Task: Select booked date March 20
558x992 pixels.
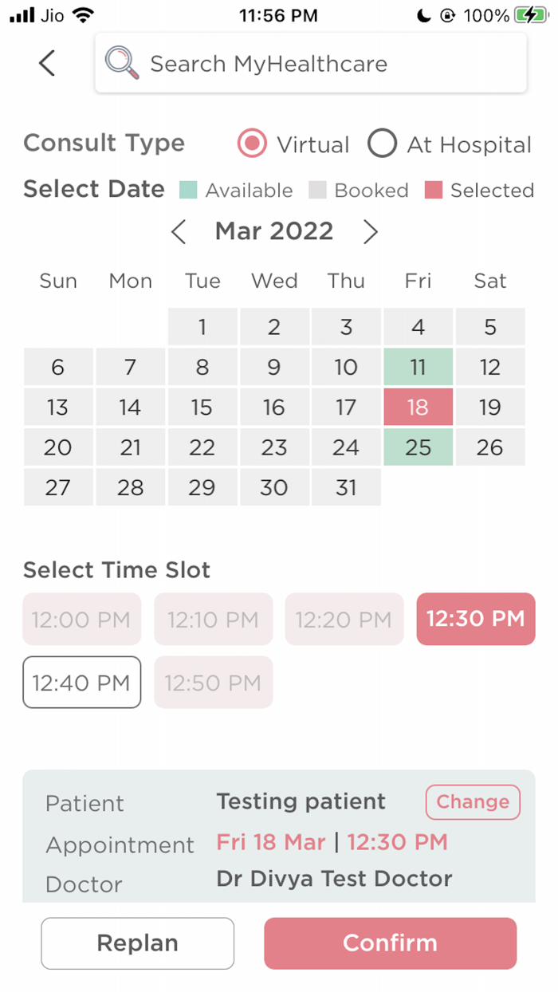Action: pos(58,447)
